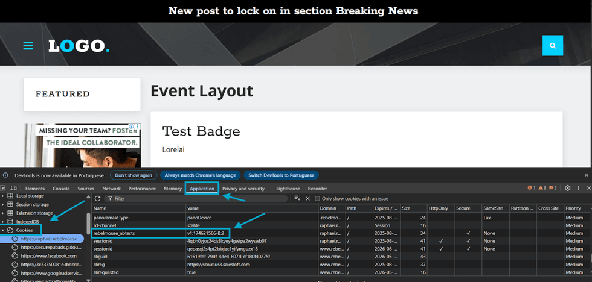Click the info icon in language infobar
The height and width of the screenshot is (282, 592).
click(x=5, y=175)
